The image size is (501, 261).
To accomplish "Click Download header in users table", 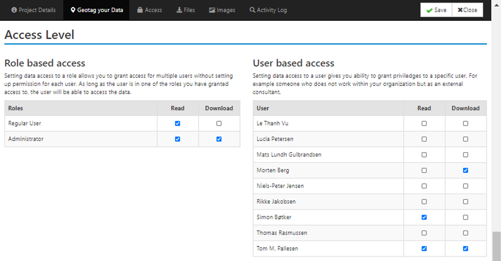I will (465, 108).
